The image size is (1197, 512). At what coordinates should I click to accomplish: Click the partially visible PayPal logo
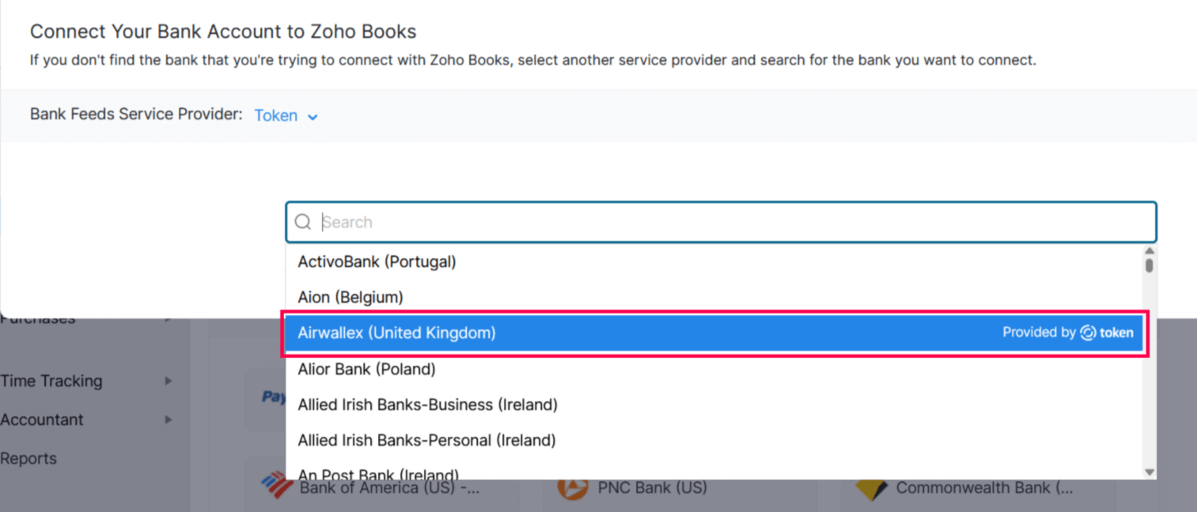274,397
